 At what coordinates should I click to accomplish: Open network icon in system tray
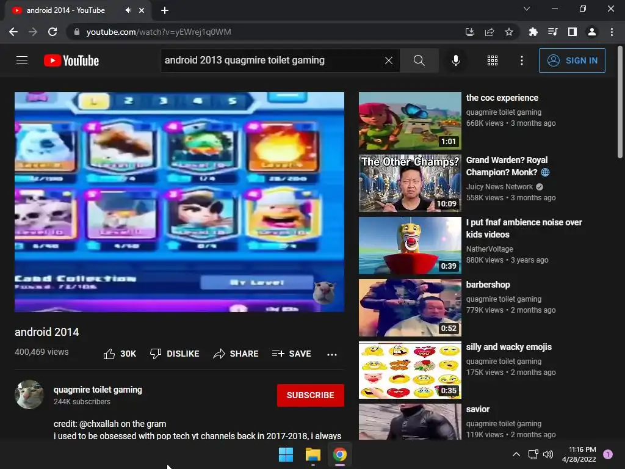(x=533, y=454)
